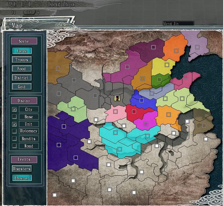Viewport: 223px width, 206px height.
Task: Click the city marker in the light pink territory
Action: pos(115,112)
